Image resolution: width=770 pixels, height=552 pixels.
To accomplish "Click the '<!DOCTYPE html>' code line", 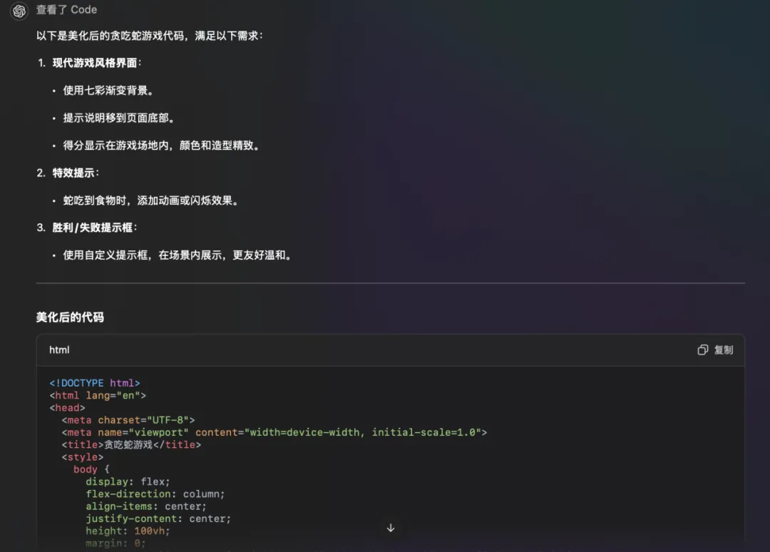I will [95, 383].
